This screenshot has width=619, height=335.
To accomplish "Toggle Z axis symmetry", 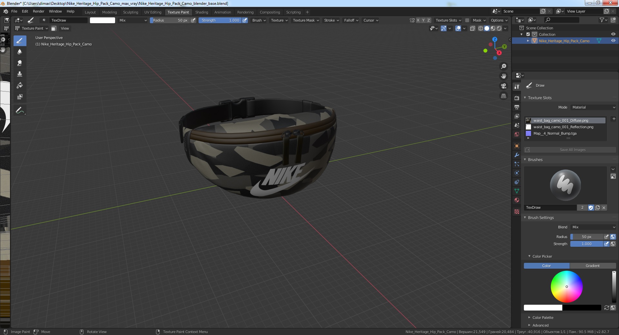I will pyautogui.click(x=428, y=20).
